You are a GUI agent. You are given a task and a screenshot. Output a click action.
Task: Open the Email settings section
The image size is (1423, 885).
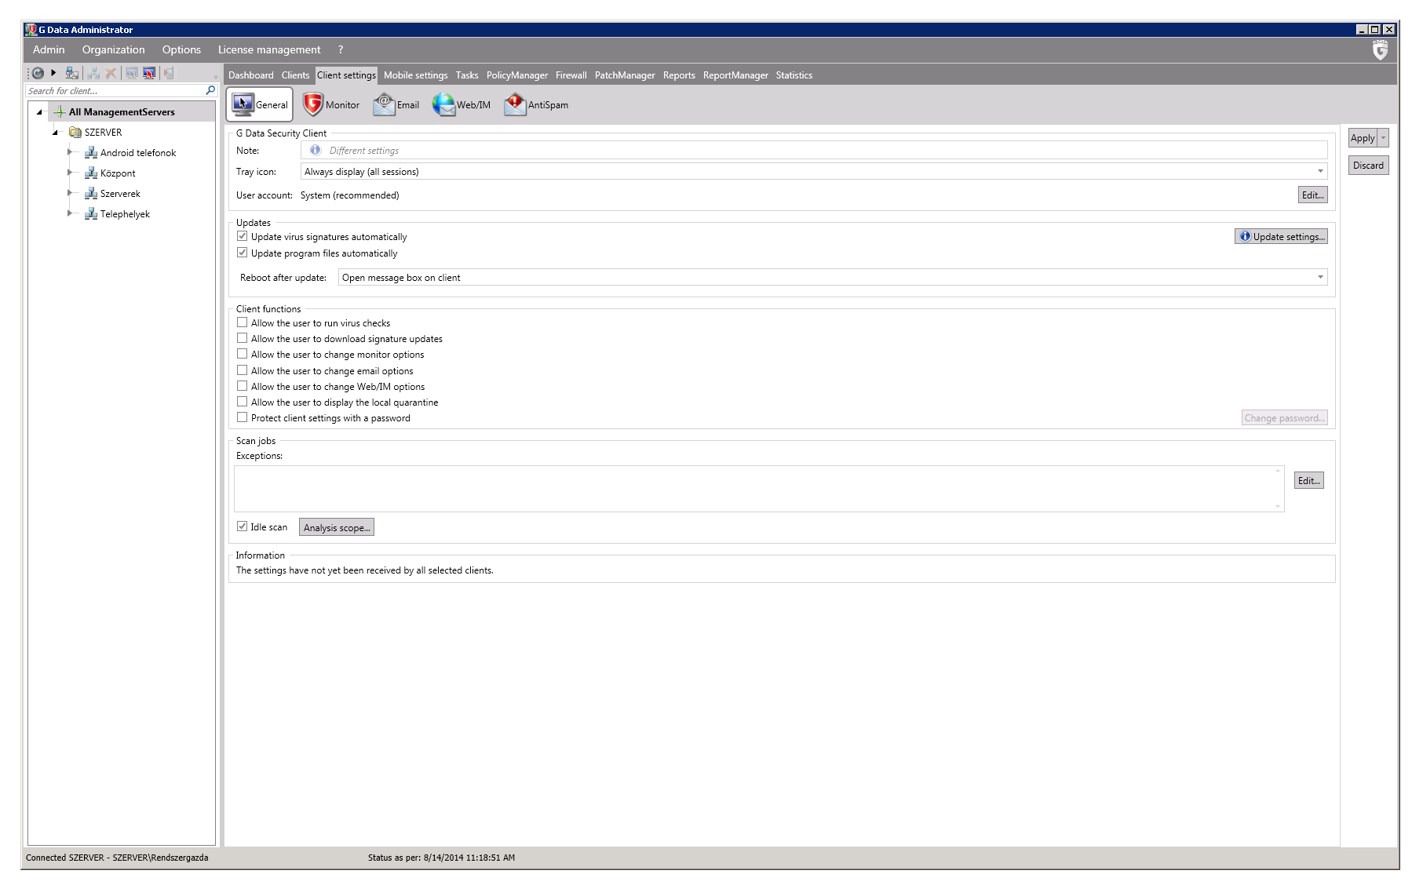pyautogui.click(x=396, y=104)
